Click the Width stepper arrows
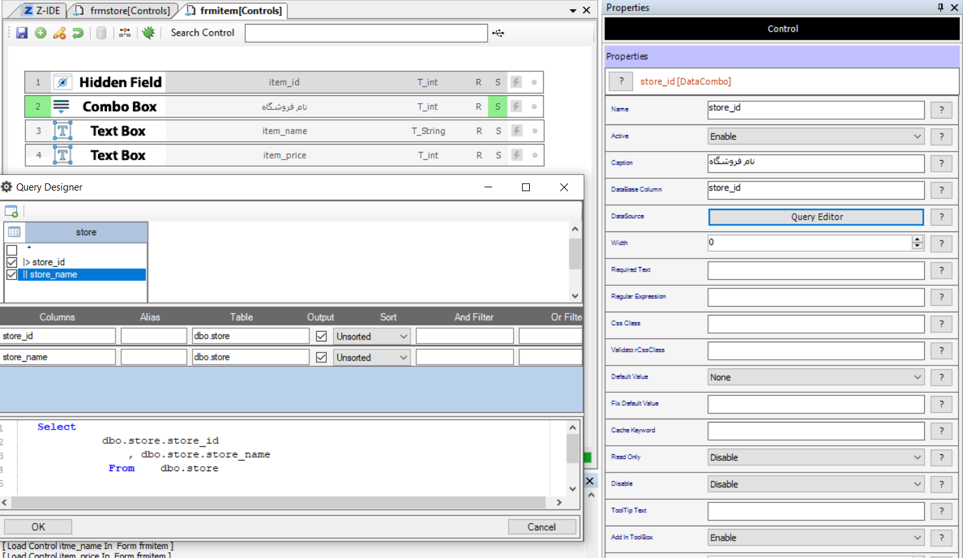The width and height of the screenshot is (963, 558). pos(917,242)
